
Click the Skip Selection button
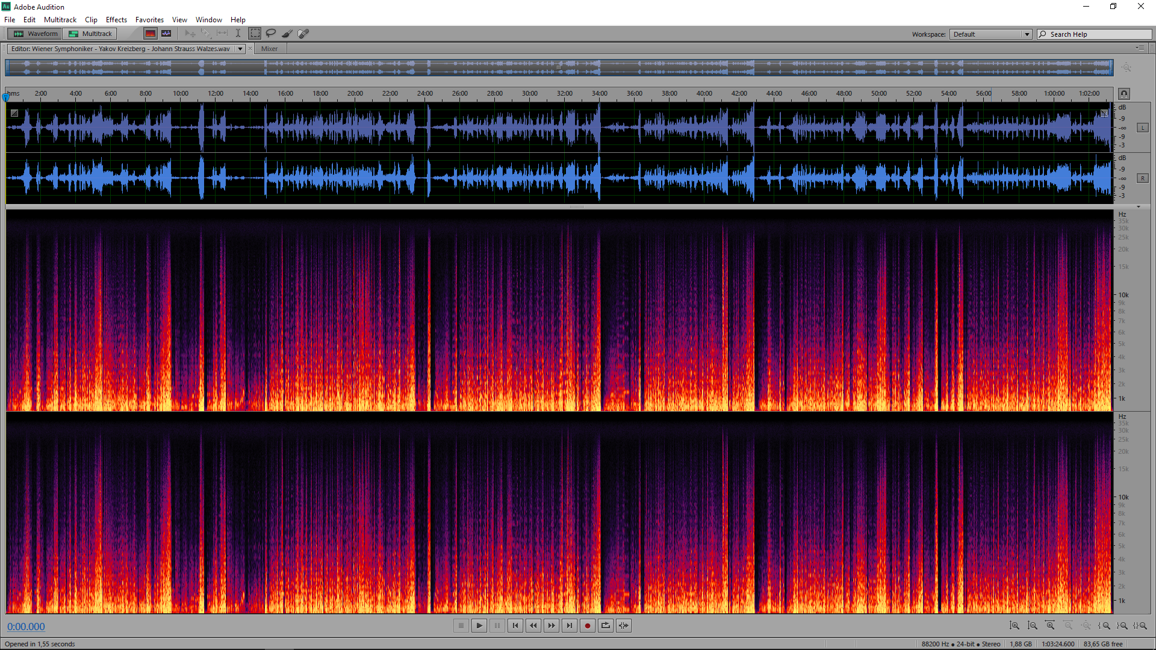tap(624, 626)
